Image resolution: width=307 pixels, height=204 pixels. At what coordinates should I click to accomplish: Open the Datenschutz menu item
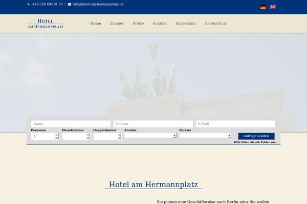[215, 23]
